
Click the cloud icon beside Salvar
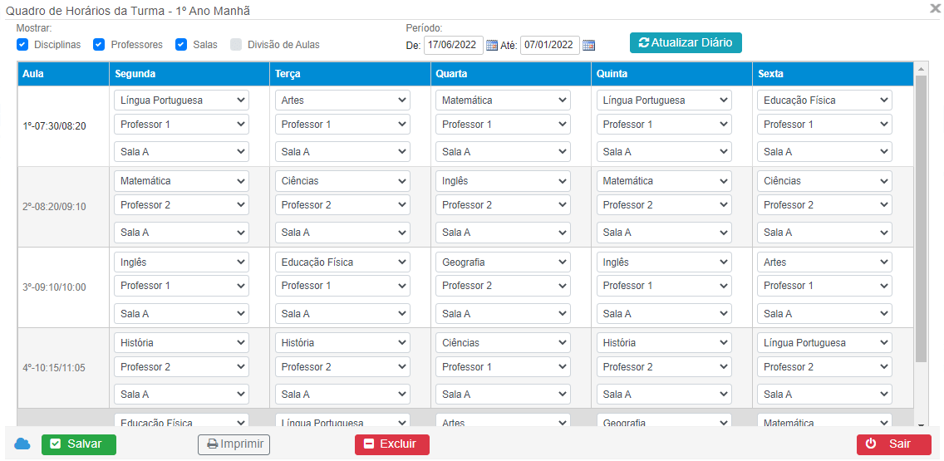(x=22, y=444)
